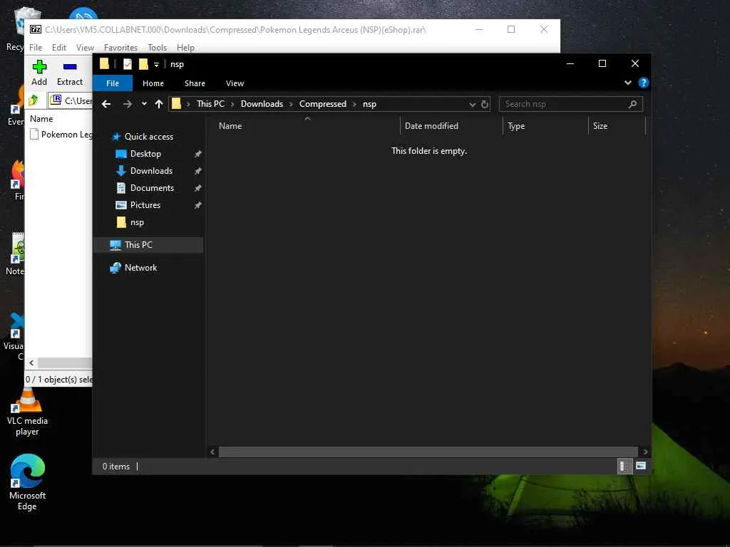Open Customize Quick Access Toolbar dropdown

[156, 65]
